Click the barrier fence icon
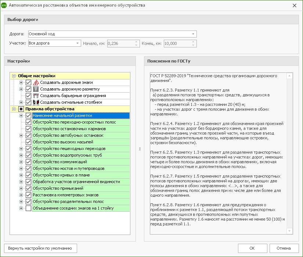This screenshot has width=303, height=257. pos(36,96)
